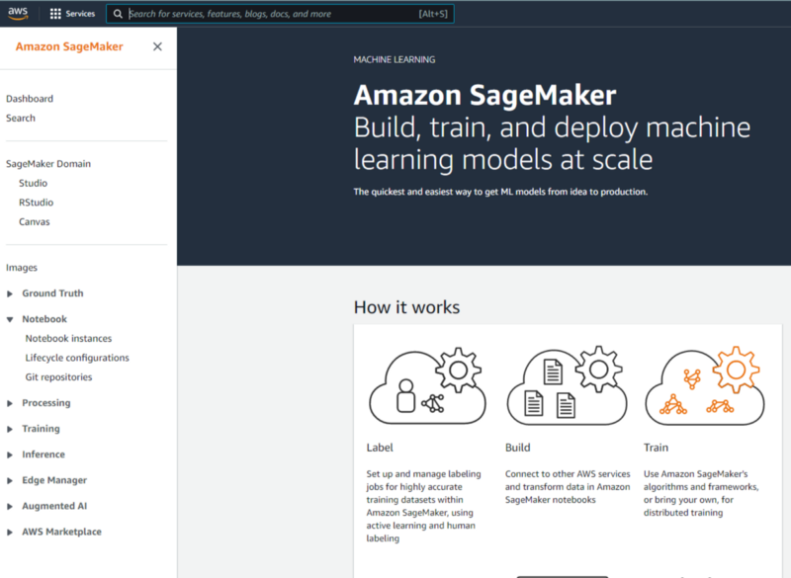The width and height of the screenshot is (791, 578).
Task: Open SageMaker Domain
Action: (x=48, y=164)
